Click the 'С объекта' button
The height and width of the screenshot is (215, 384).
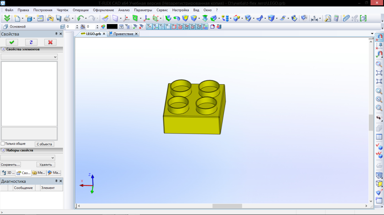click(x=44, y=144)
